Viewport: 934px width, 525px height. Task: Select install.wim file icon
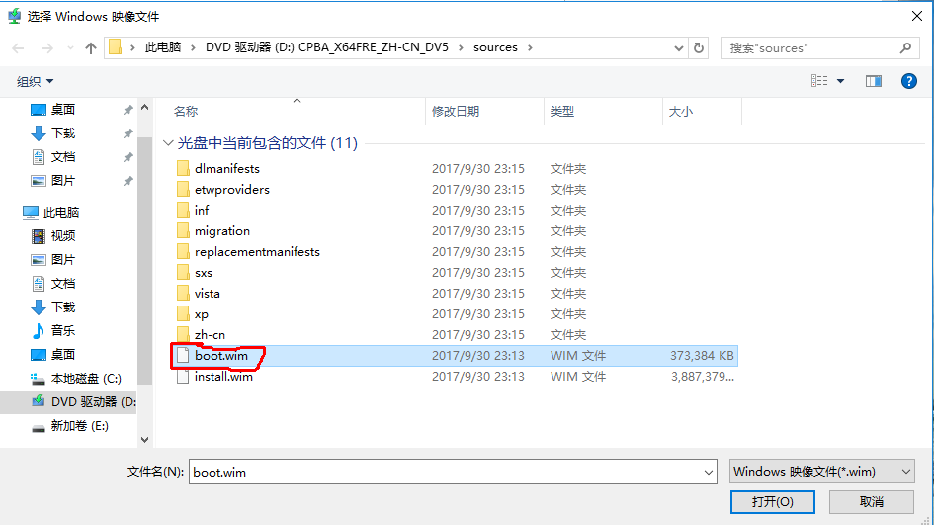[183, 377]
